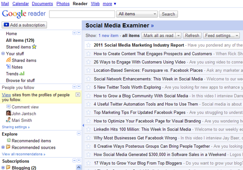
Task: Open the Mark all as read dropdown arrow
Action: coord(178,36)
